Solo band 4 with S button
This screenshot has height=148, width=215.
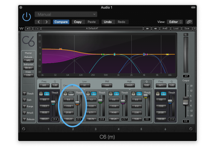[111, 94]
